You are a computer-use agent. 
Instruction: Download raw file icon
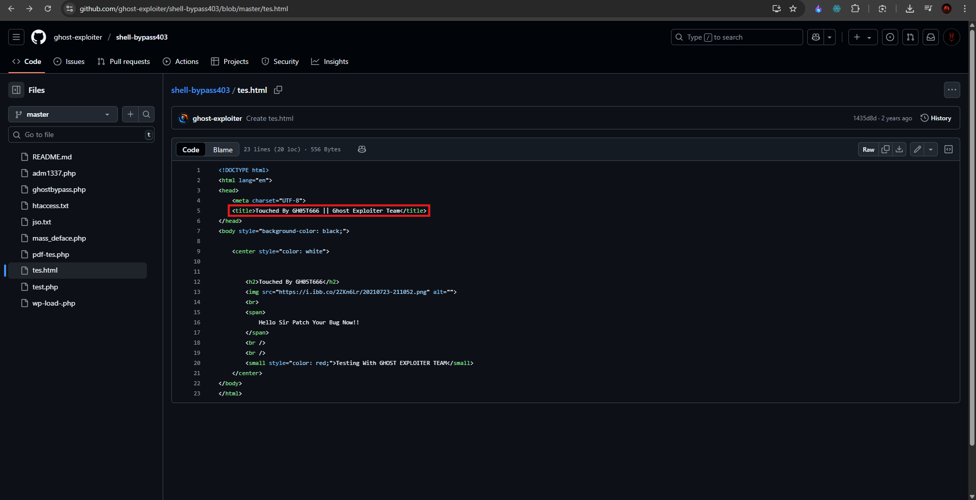(899, 149)
